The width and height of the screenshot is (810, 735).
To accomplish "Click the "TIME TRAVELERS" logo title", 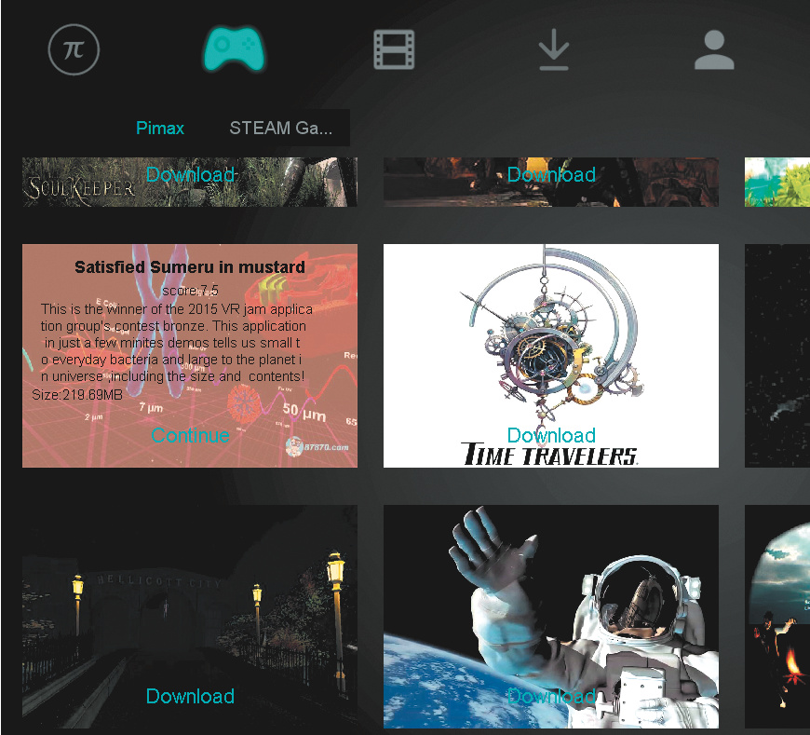I will click(549, 455).
